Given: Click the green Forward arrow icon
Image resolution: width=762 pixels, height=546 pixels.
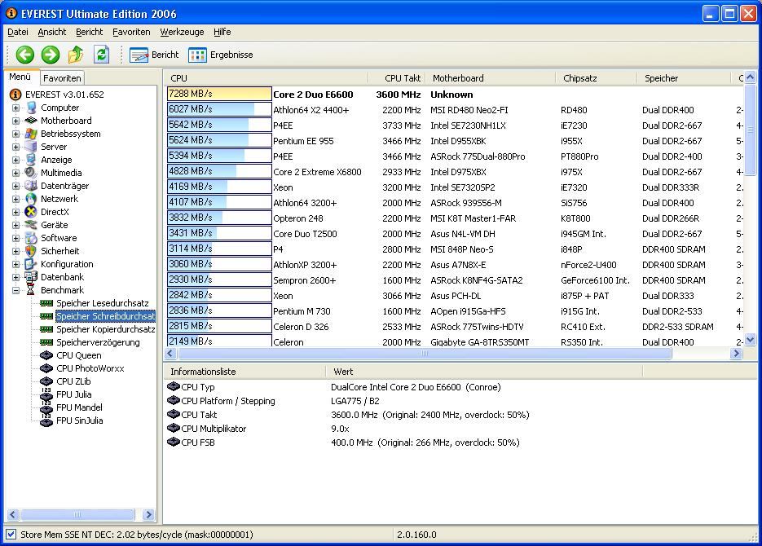Looking at the screenshot, I should (x=50, y=55).
